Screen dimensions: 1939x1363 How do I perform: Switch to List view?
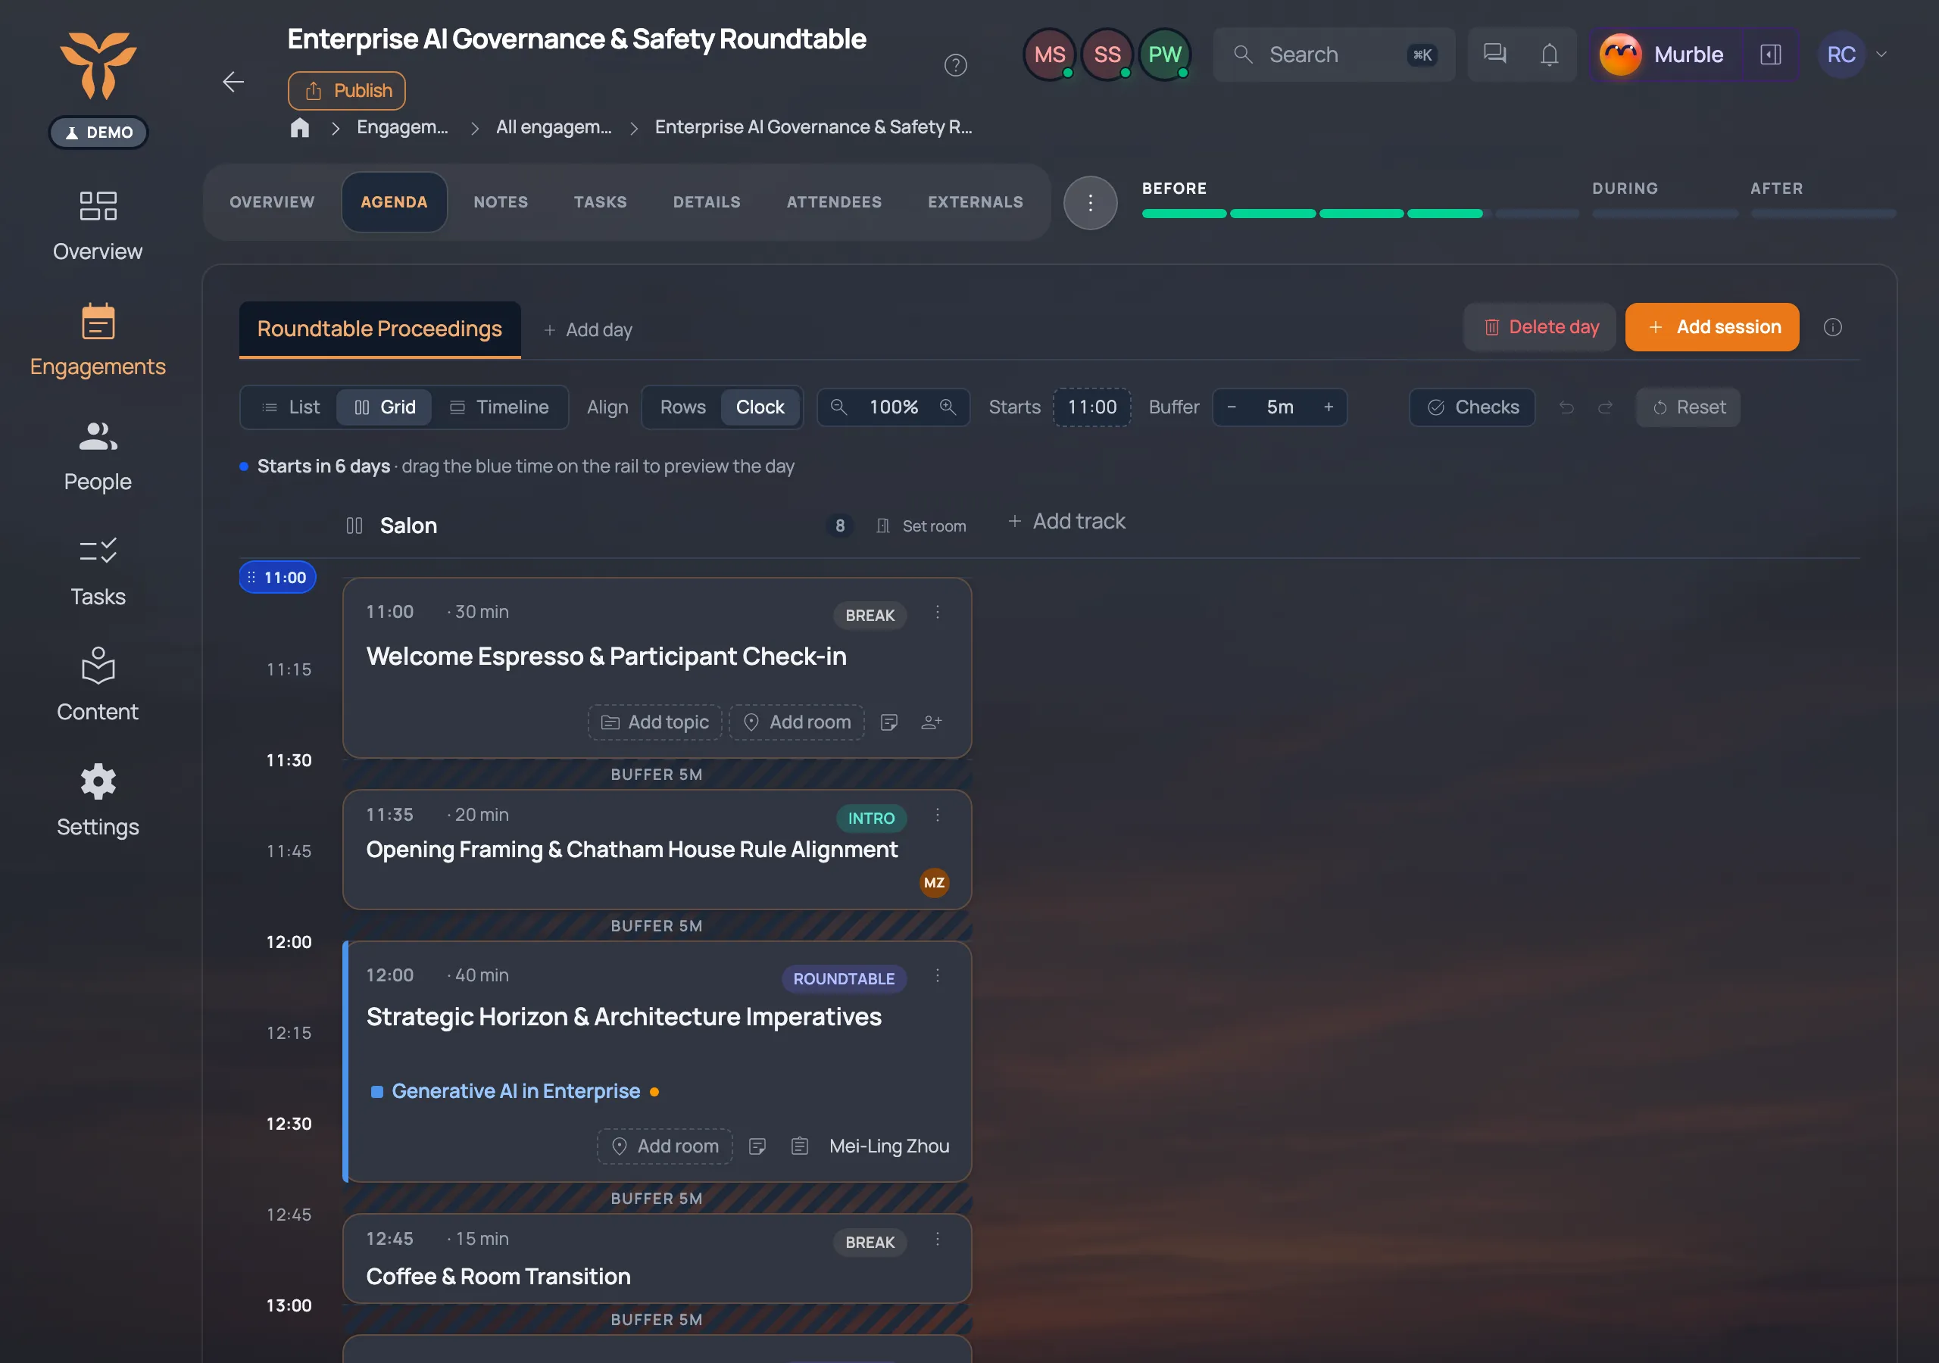pyautogui.click(x=291, y=407)
